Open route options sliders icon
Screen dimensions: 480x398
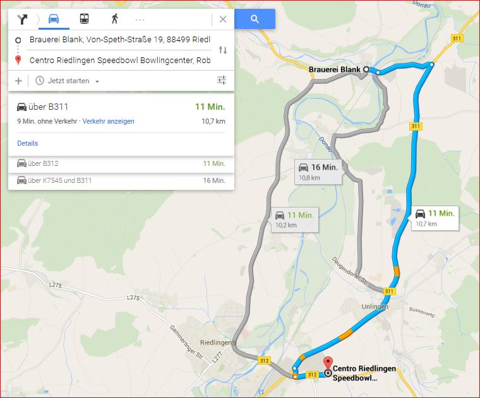pyautogui.click(x=222, y=80)
